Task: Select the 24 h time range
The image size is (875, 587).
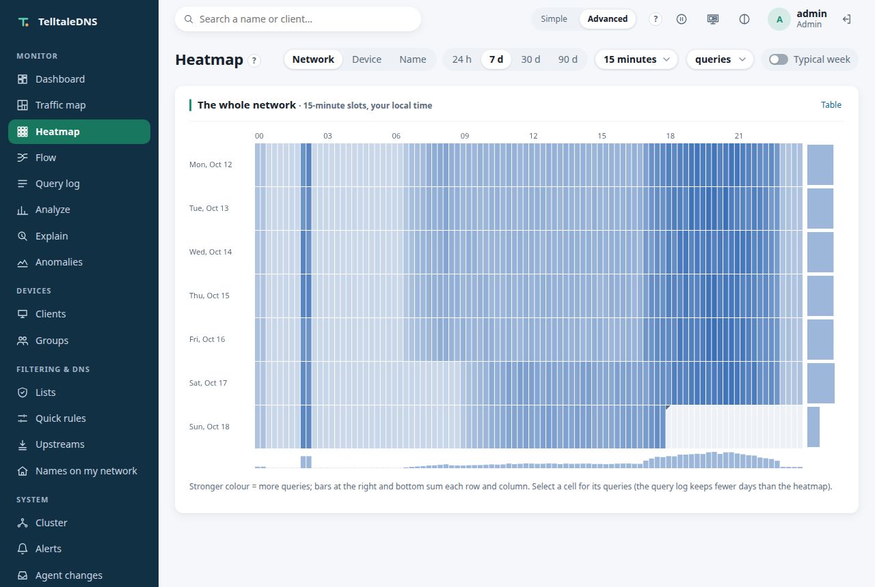Action: point(462,59)
